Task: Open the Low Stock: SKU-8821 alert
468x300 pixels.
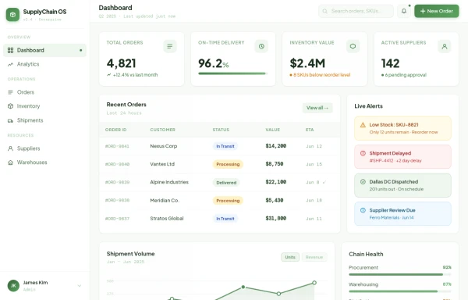Action: 402,128
